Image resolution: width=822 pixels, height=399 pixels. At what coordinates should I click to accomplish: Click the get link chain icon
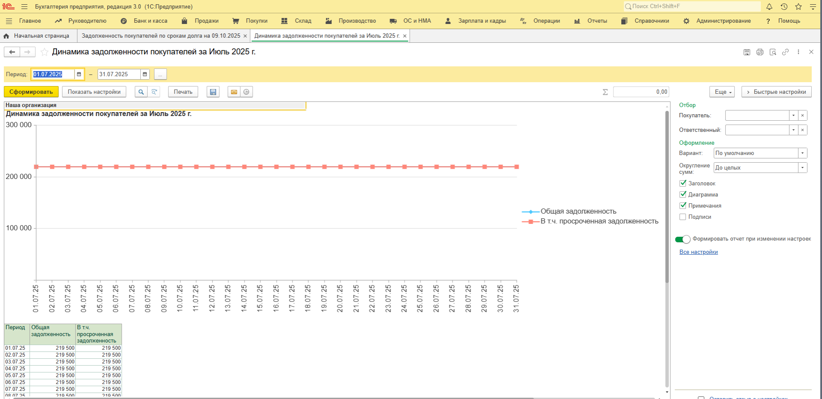coord(786,52)
